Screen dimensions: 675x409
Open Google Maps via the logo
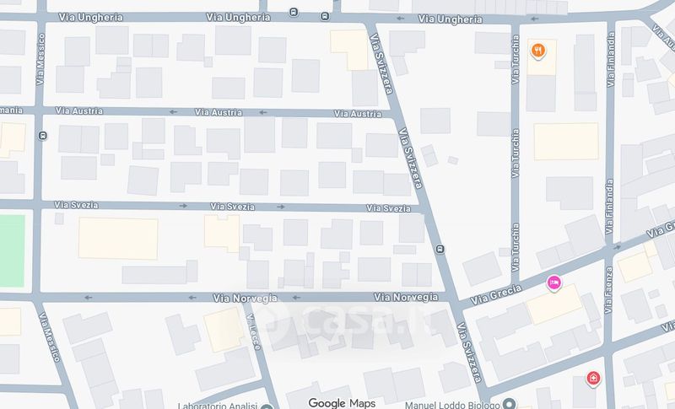pyautogui.click(x=342, y=403)
